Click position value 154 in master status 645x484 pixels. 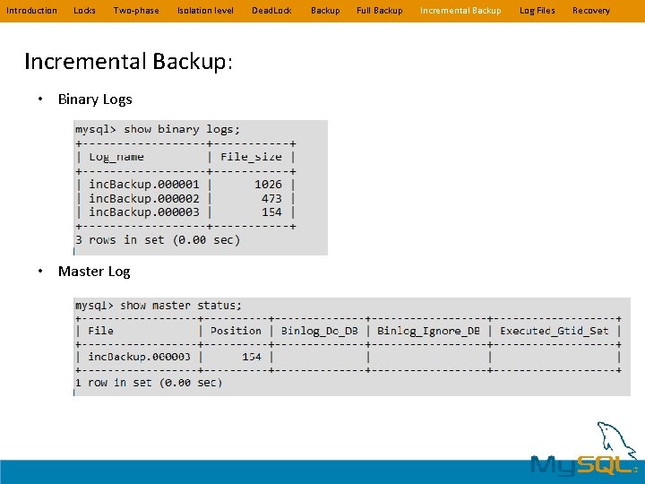[252, 357]
